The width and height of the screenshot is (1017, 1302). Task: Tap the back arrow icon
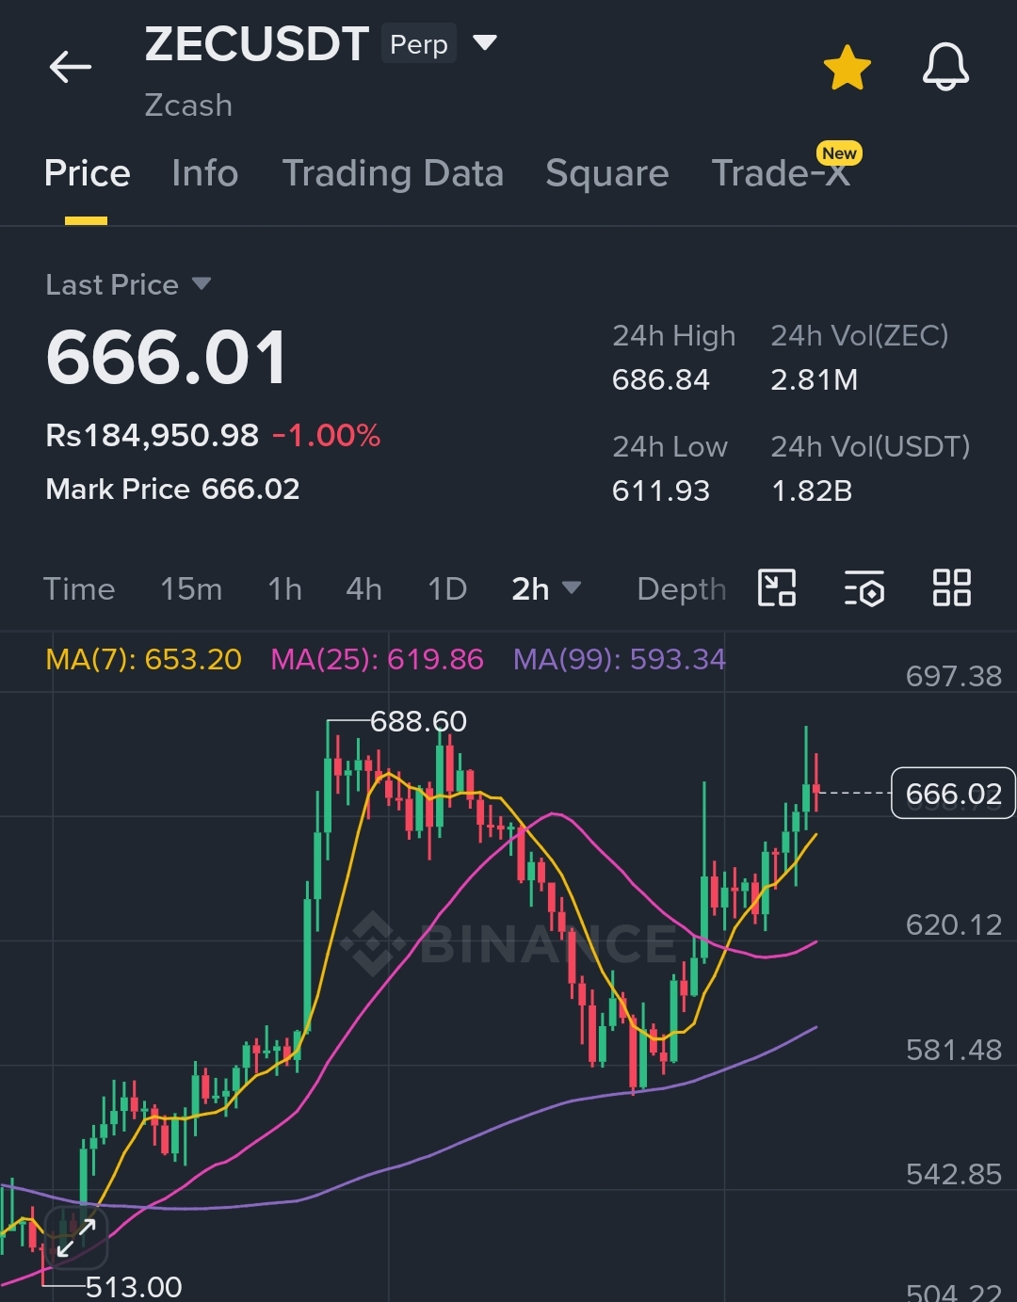click(71, 67)
